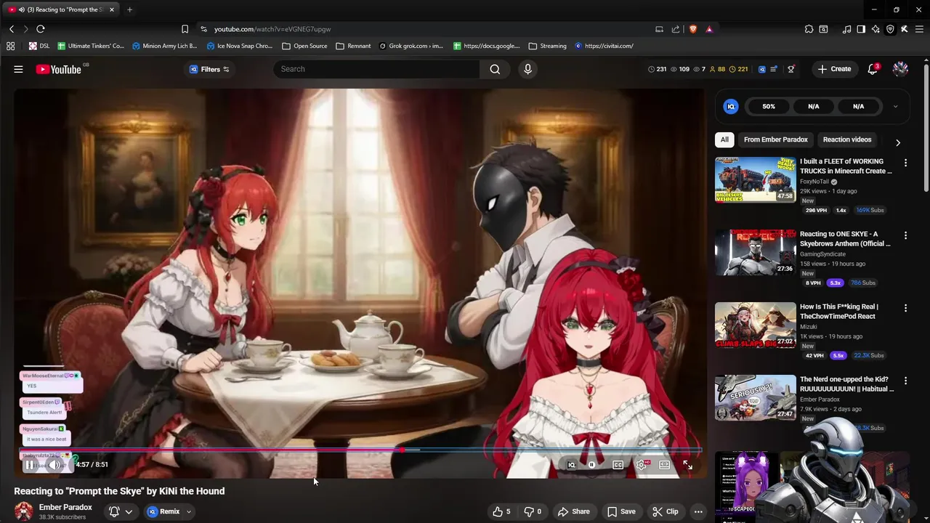This screenshot has height=523, width=930.
Task: Click the vidIQ trophy icon
Action: tap(791, 69)
